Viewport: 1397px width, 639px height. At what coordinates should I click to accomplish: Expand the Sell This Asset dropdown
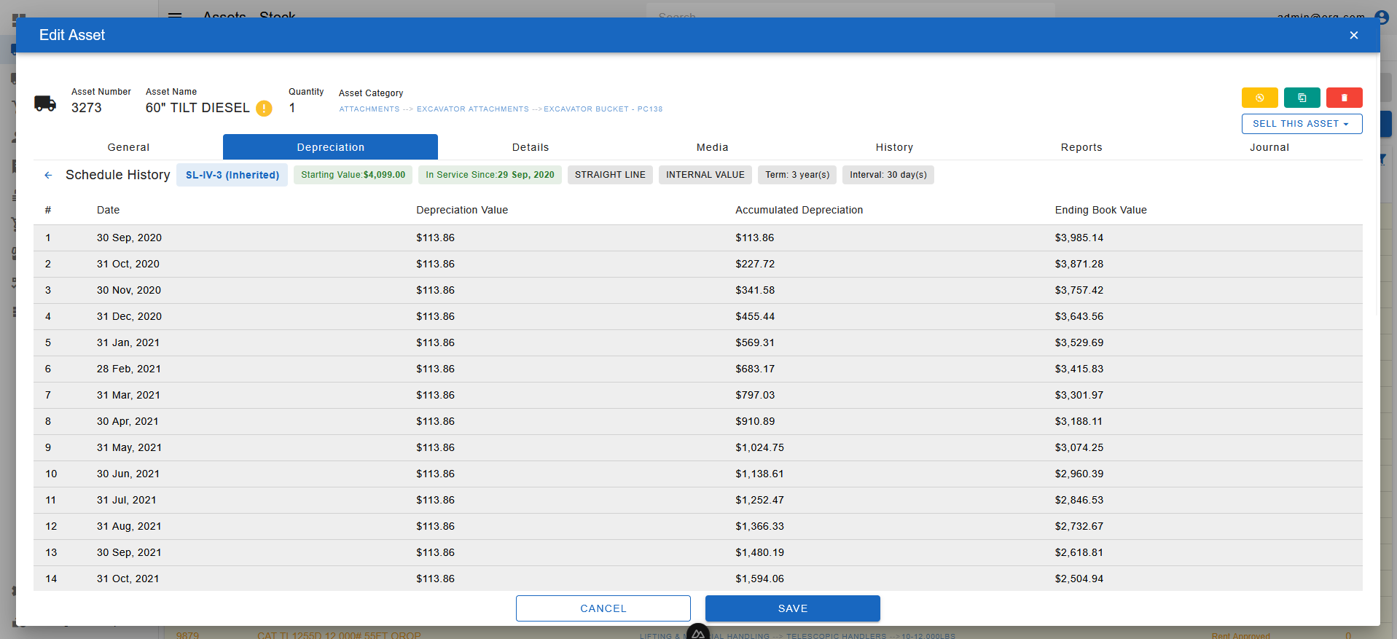tap(1302, 124)
